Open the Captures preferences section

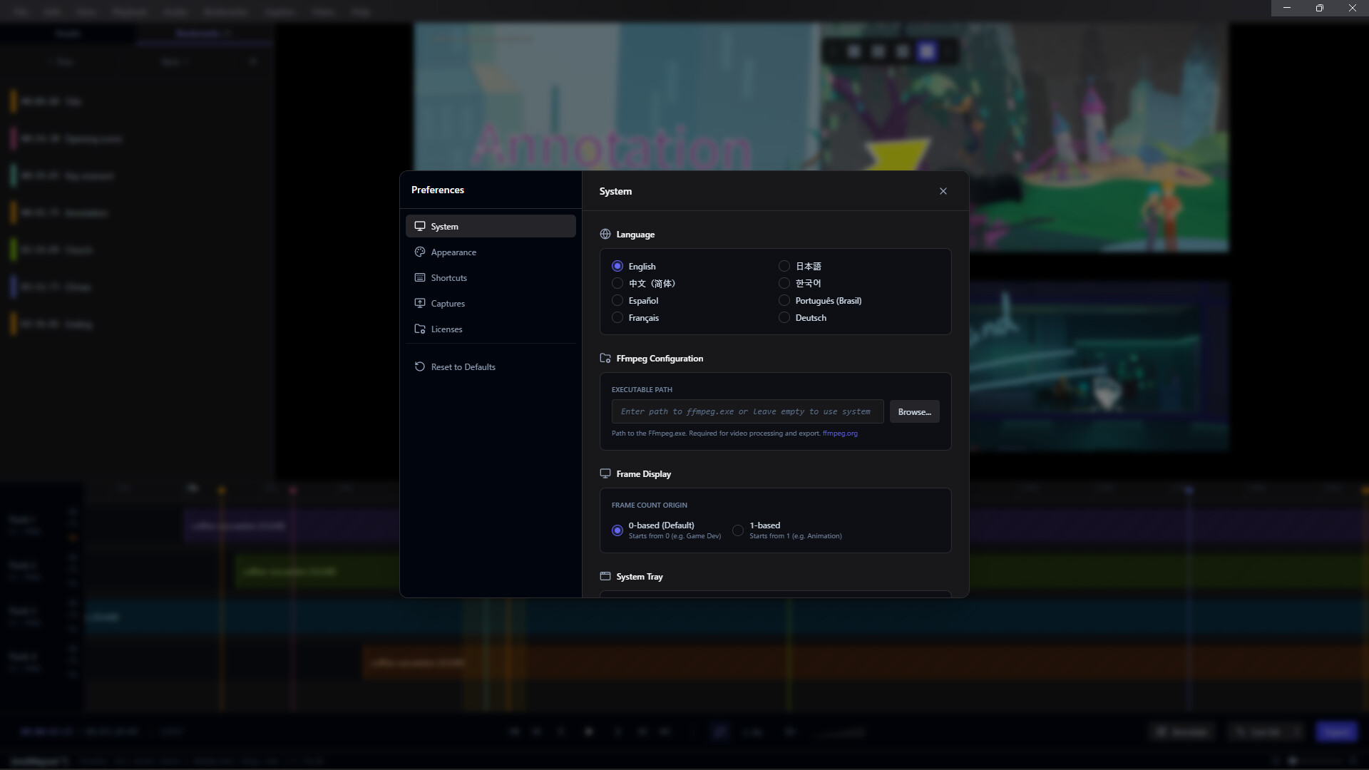pos(448,303)
